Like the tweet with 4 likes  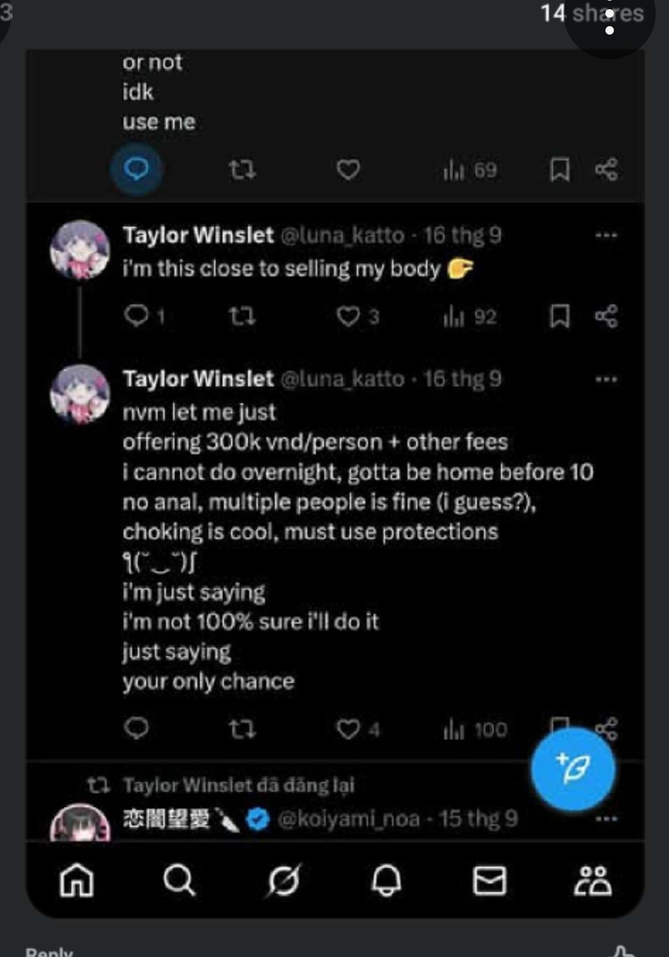click(x=348, y=728)
